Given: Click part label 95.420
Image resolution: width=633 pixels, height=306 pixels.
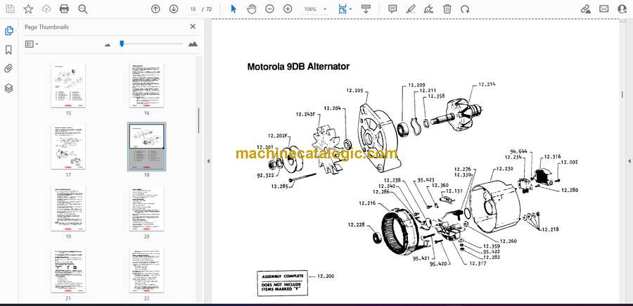Looking at the screenshot, I should pyautogui.click(x=438, y=264).
